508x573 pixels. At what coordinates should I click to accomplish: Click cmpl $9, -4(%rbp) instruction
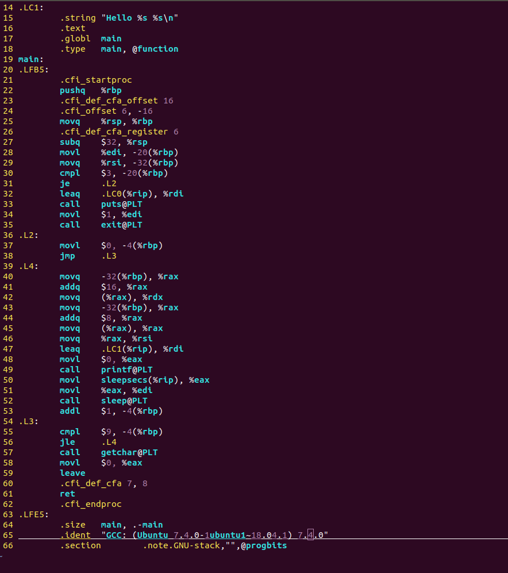pyautogui.click(x=111, y=432)
